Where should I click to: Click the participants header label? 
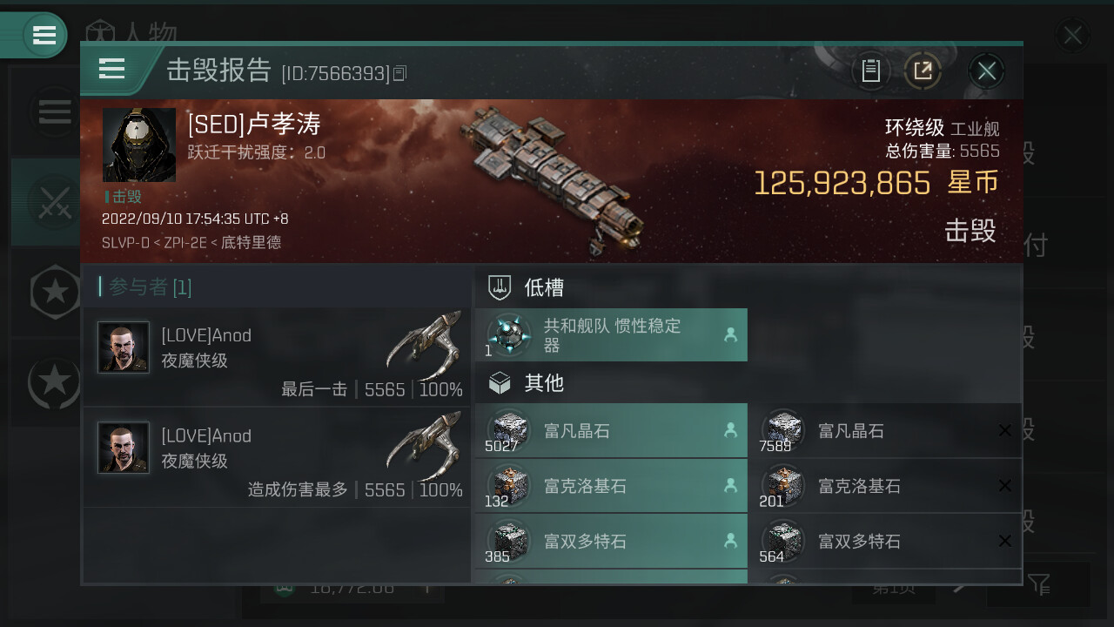pyautogui.click(x=151, y=287)
